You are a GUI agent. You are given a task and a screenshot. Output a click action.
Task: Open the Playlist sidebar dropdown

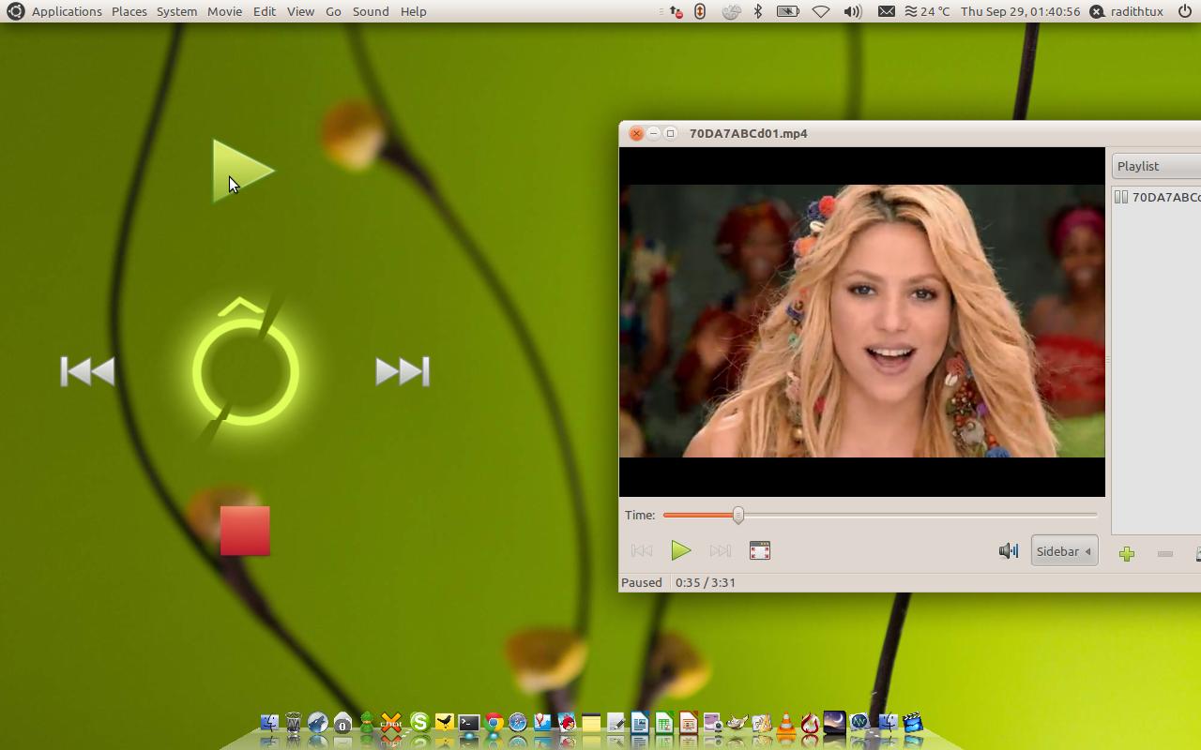(1156, 166)
